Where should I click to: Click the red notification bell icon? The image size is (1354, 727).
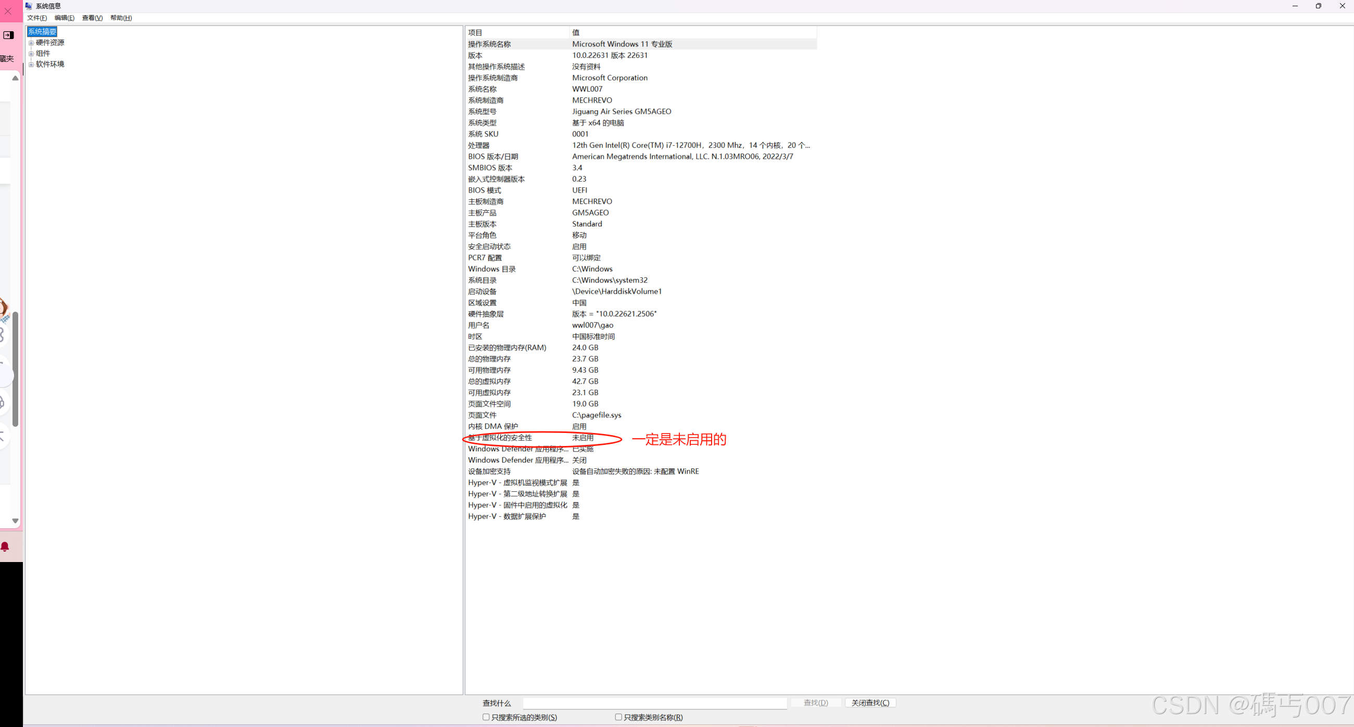(5, 547)
